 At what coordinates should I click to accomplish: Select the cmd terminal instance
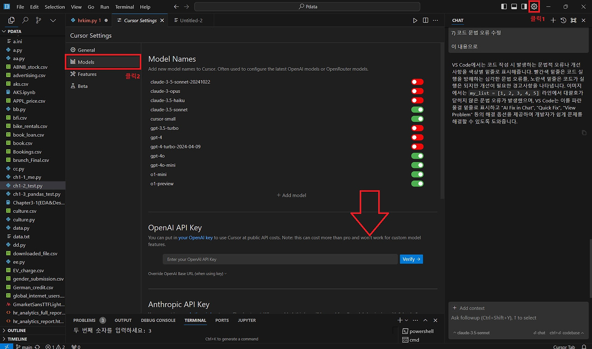coord(411,340)
